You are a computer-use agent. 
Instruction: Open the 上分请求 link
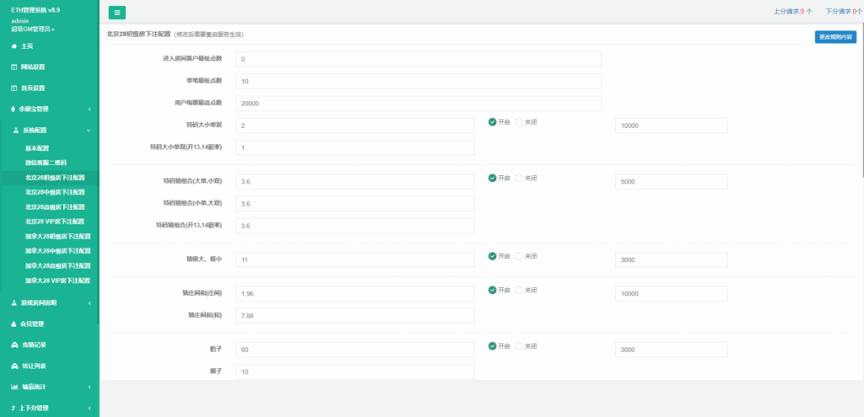[792, 12]
